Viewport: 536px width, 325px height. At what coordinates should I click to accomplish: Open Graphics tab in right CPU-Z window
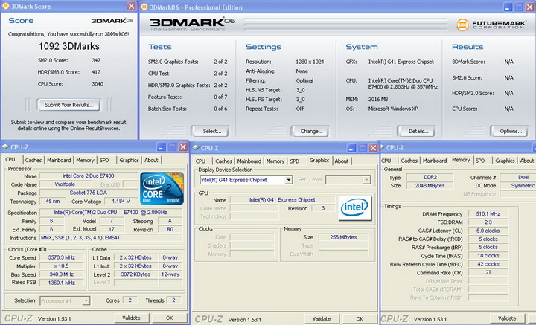[505, 161]
